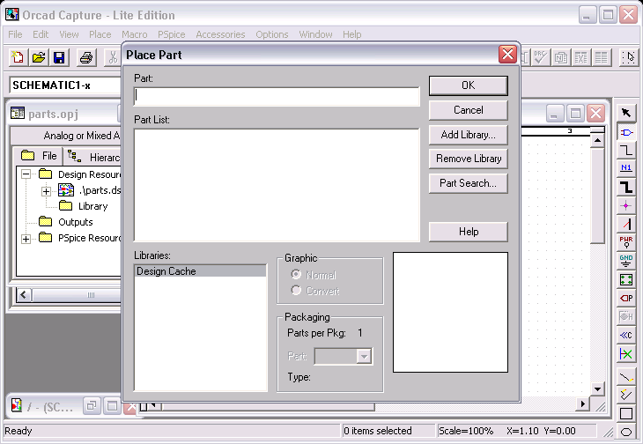Viewport: 643px width, 444px height.
Task: Select the Place Bus tool icon
Action: click(625, 187)
